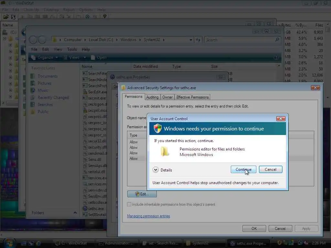Open File menu in Explorer window
The width and height of the screenshot is (331, 248).
point(34,49)
